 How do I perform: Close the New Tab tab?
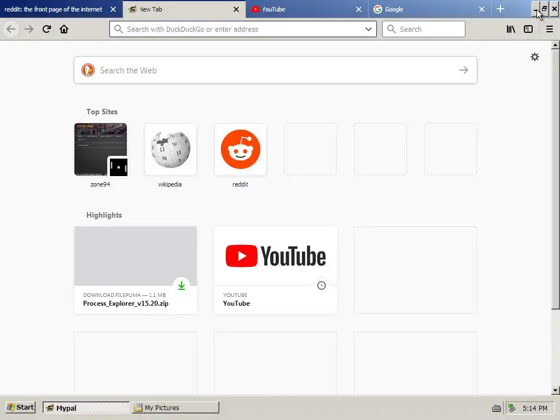pos(236,9)
